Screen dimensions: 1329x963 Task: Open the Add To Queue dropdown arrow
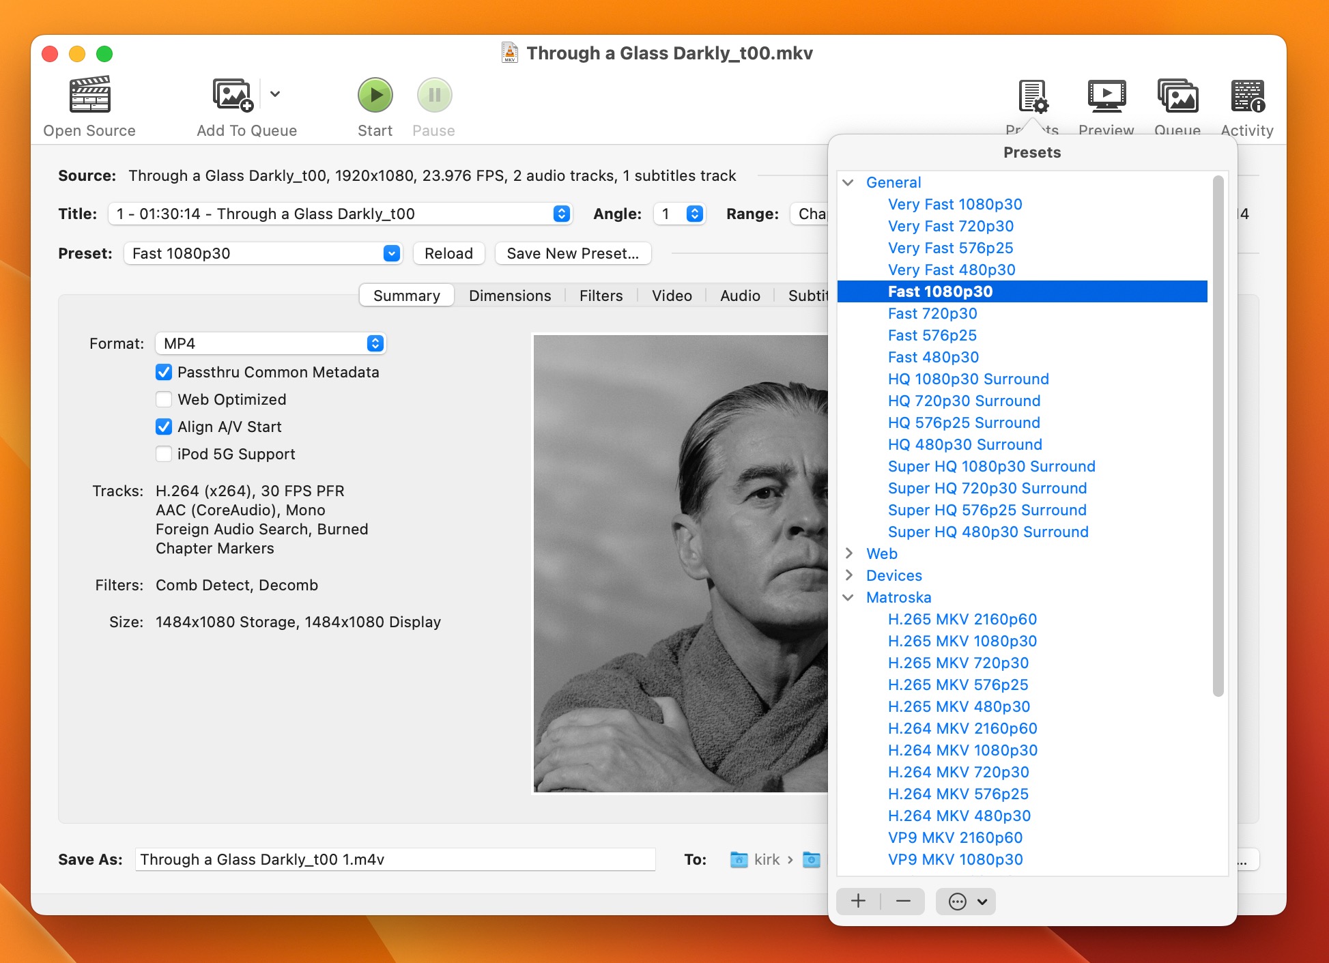point(275,94)
